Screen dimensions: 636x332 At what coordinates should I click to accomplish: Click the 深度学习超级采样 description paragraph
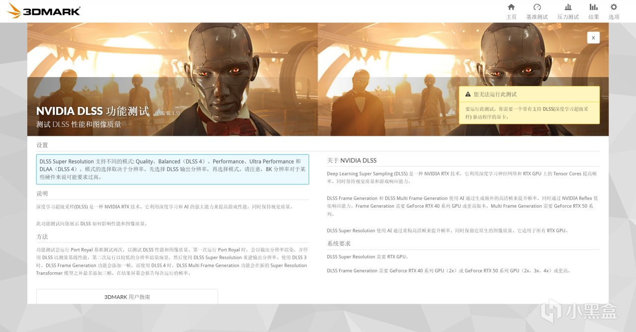[x=165, y=207]
